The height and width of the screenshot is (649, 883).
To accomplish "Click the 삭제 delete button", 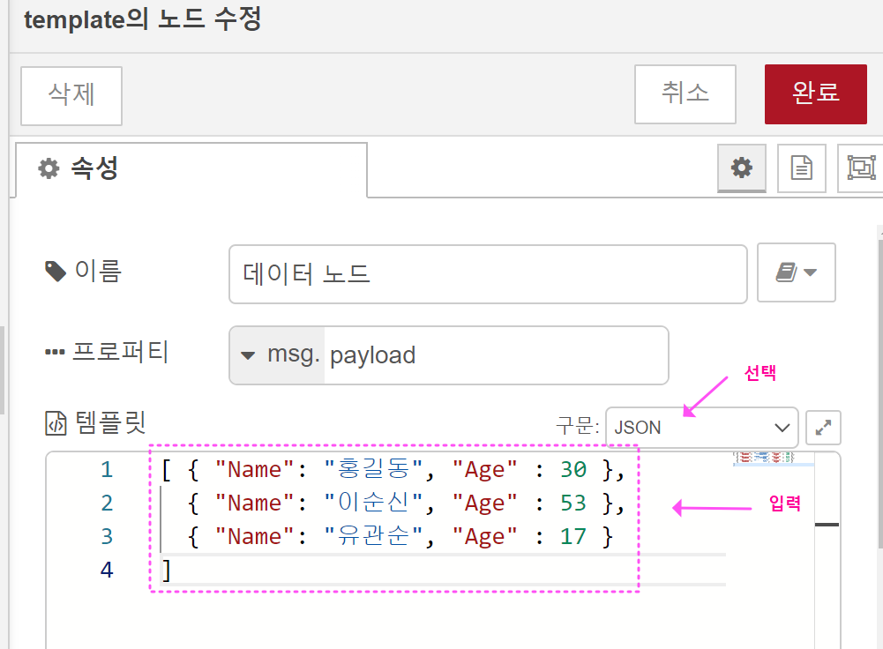I will pyautogui.click(x=71, y=96).
